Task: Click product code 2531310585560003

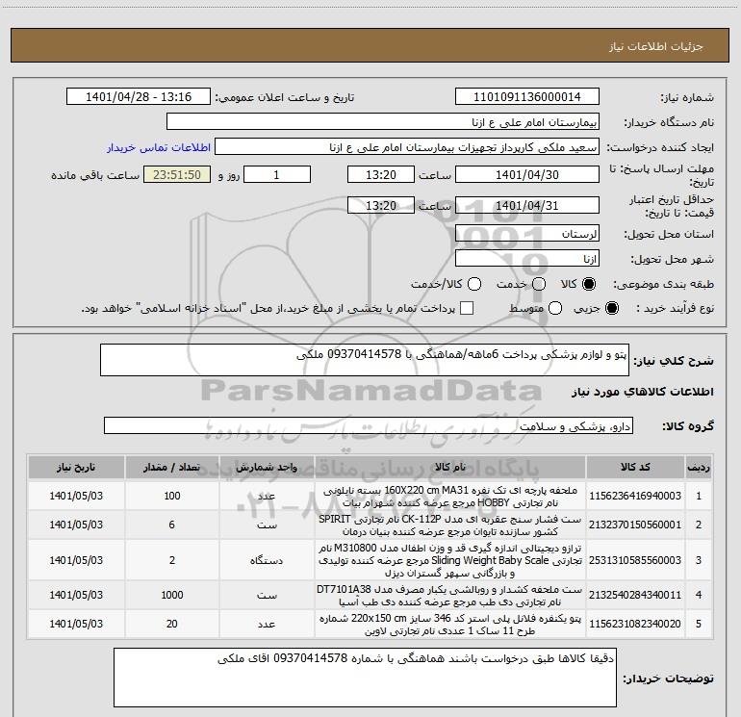Action: pyautogui.click(x=635, y=560)
